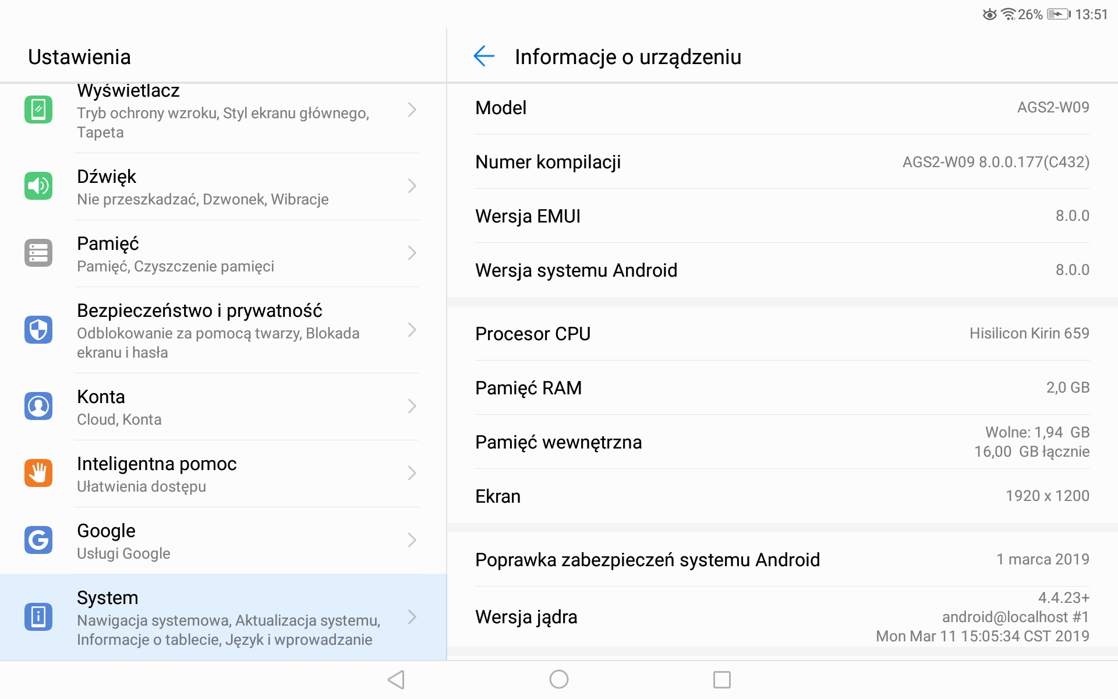1118x699 pixels.
Task: Tap Android back navigation triangle
Action: click(397, 679)
